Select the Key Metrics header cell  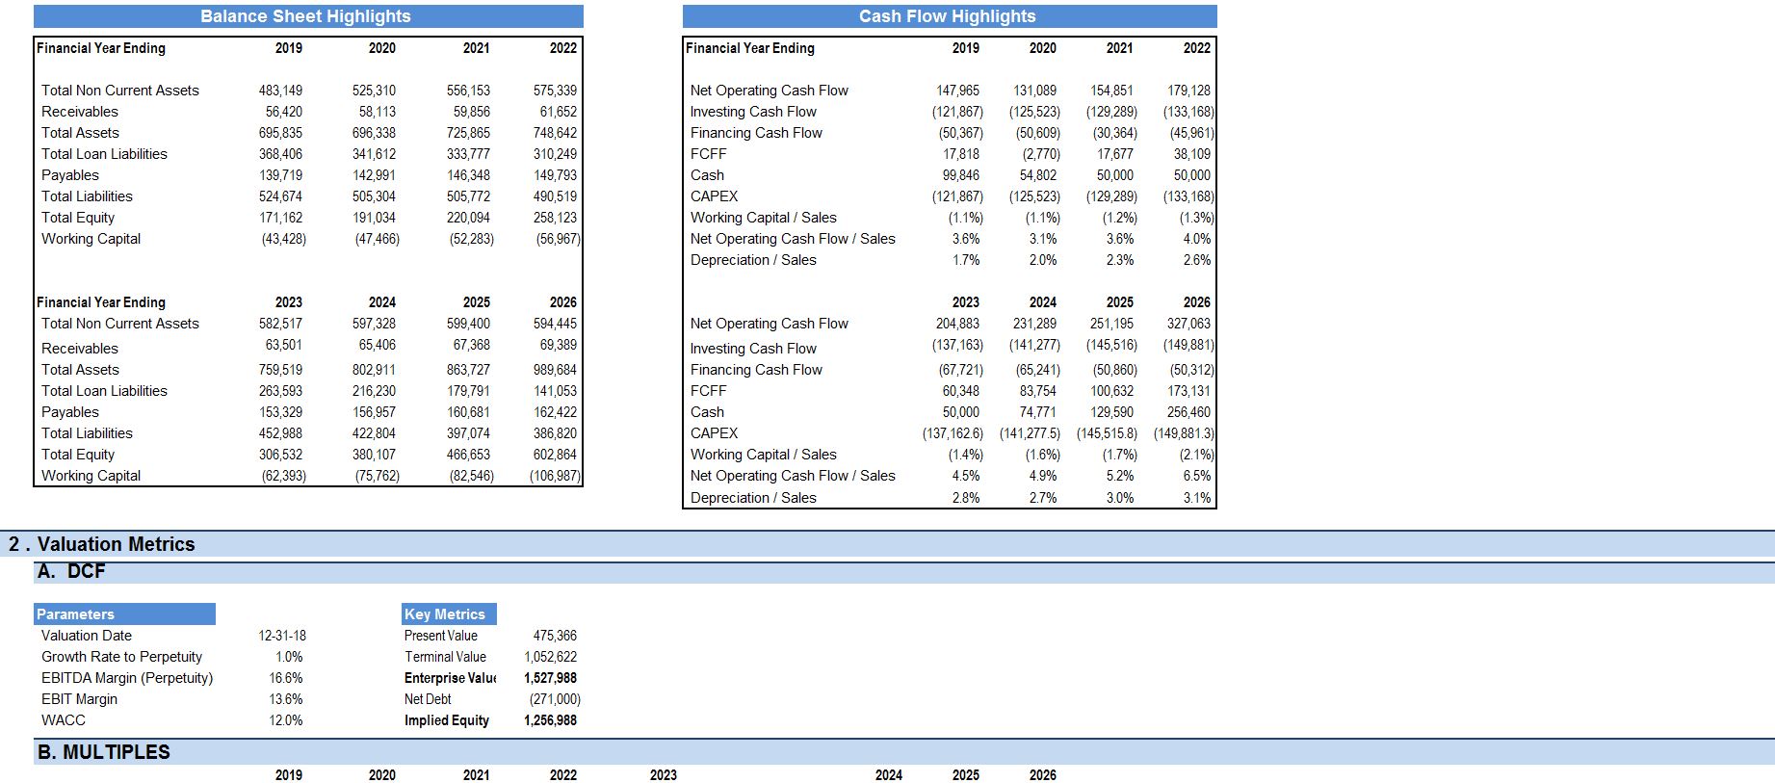pyautogui.click(x=449, y=614)
